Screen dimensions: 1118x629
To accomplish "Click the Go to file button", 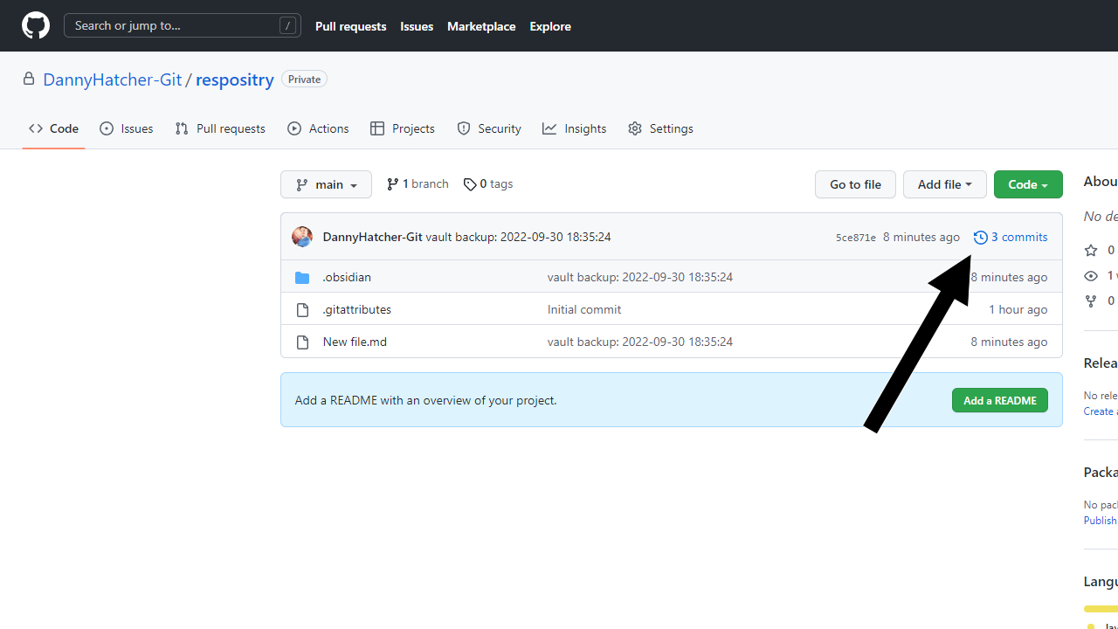I will coord(855,184).
